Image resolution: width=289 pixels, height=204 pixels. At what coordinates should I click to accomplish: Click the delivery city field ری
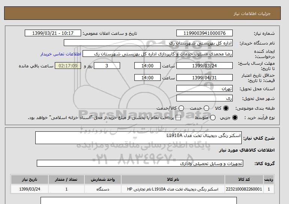click(205, 98)
